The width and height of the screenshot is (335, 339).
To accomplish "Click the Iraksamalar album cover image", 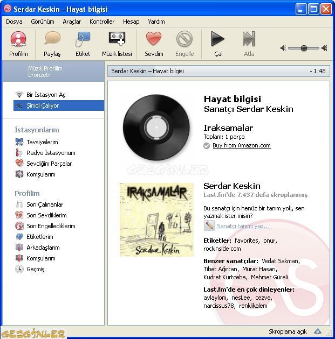I will [156, 220].
